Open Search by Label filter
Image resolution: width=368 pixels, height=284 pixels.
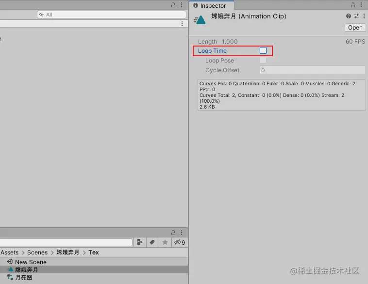pyautogui.click(x=152, y=242)
